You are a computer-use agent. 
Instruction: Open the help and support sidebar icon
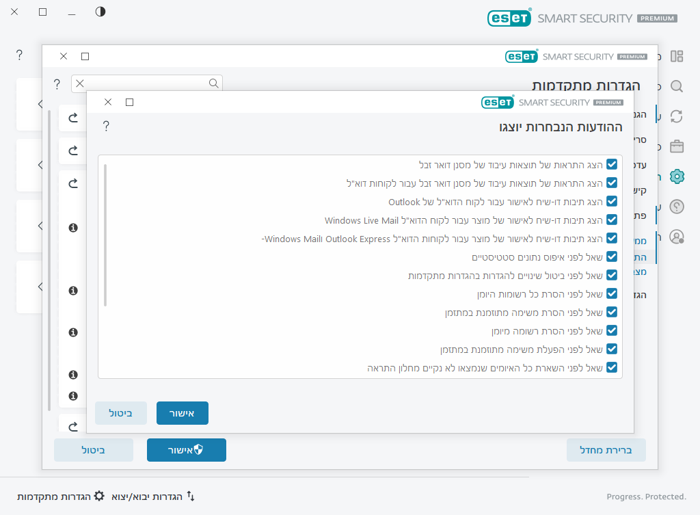point(677,207)
